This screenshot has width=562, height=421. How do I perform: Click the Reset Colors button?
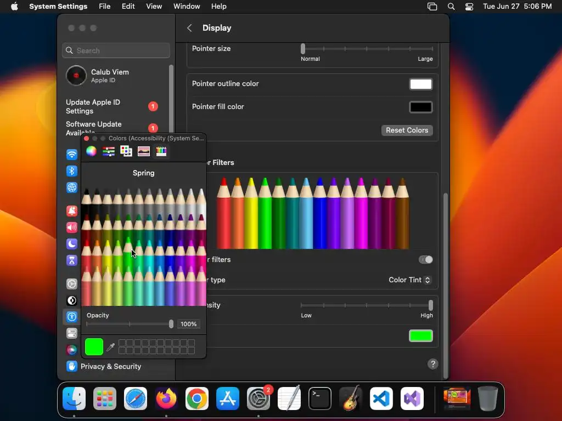[407, 130]
